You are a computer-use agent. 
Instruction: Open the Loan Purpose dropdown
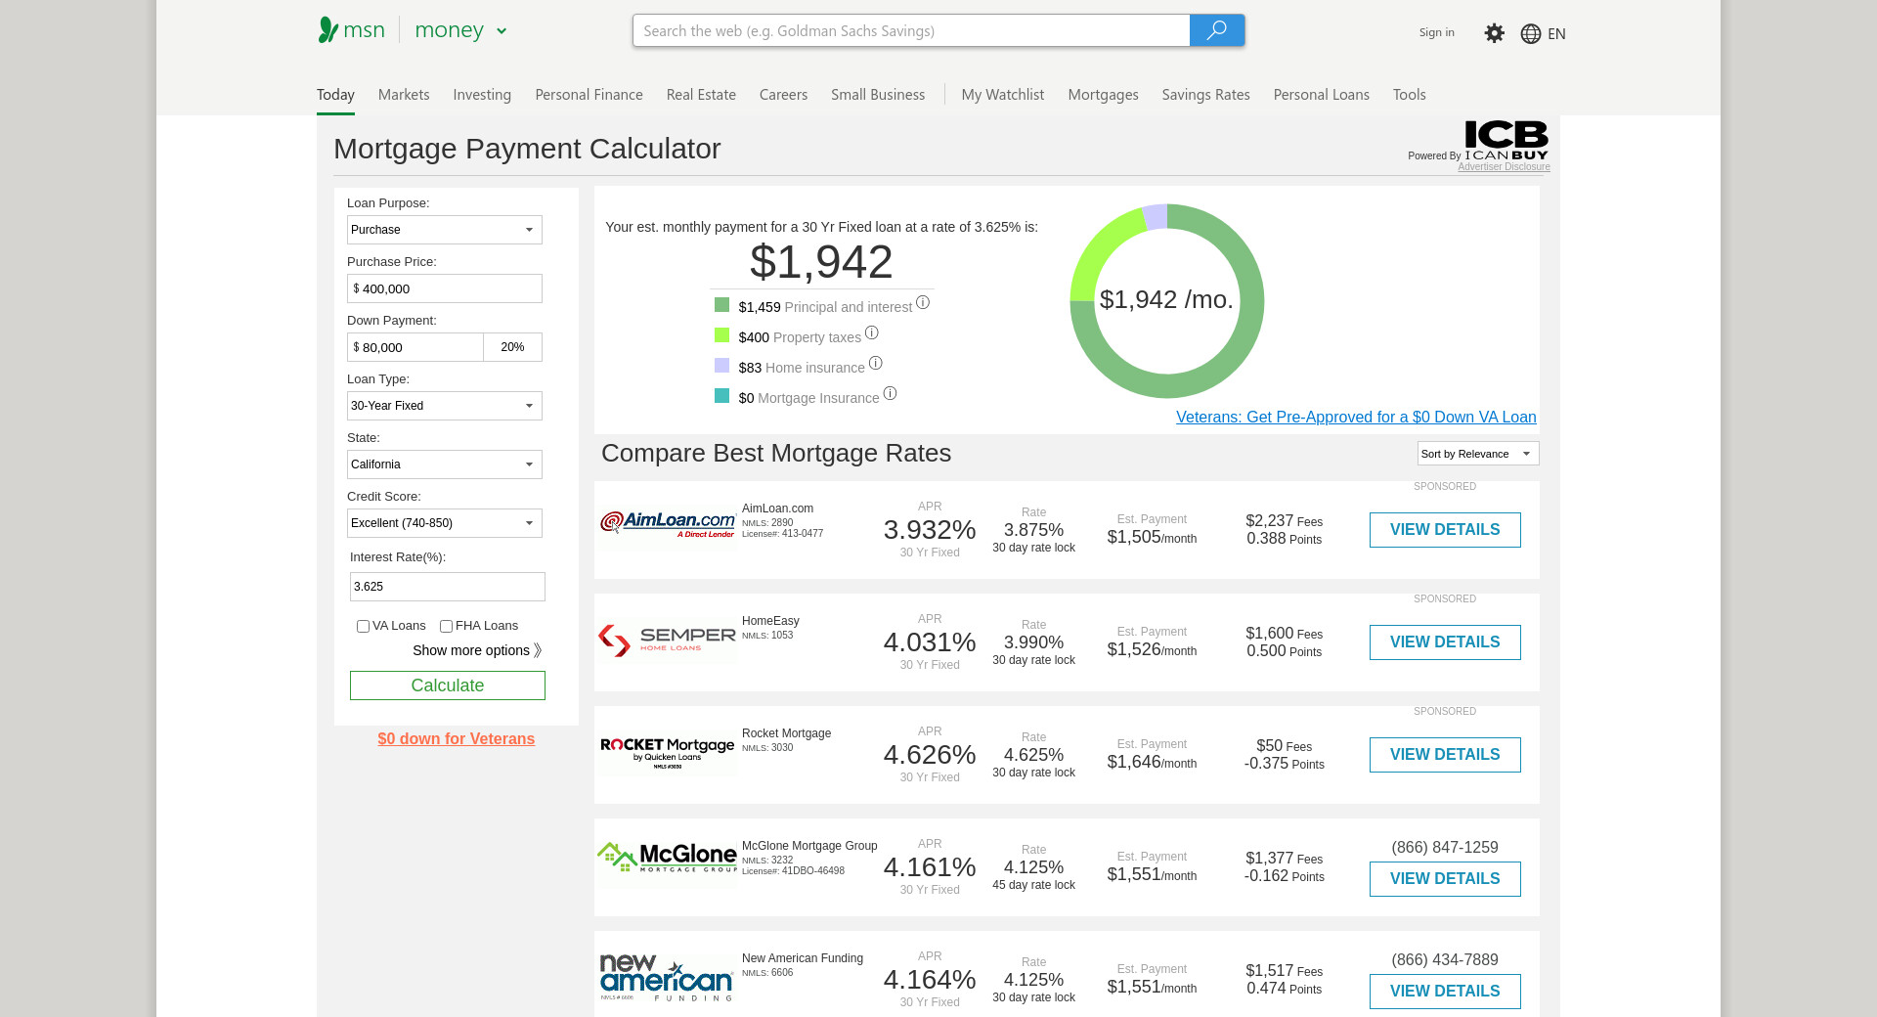click(x=445, y=230)
